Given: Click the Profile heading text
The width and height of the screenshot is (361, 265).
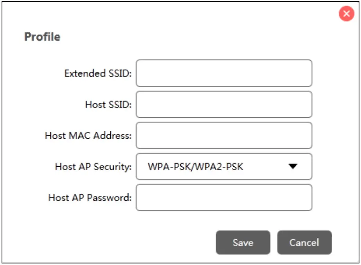Looking at the screenshot, I should pyautogui.click(x=42, y=37).
